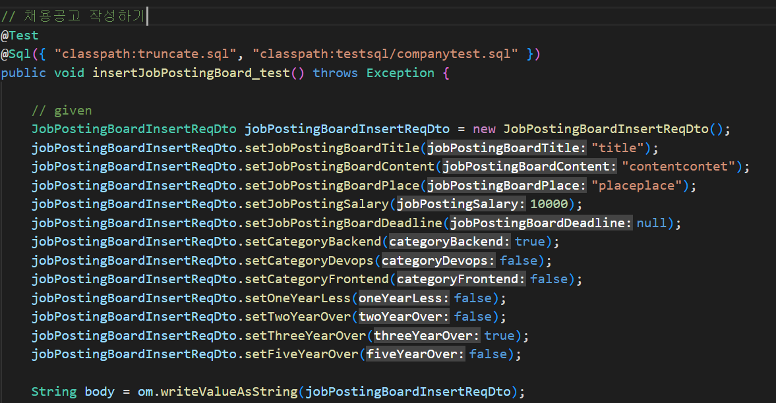Click the setTwoYearOver method call
Viewport: 776px width, 403px height.
298,317
